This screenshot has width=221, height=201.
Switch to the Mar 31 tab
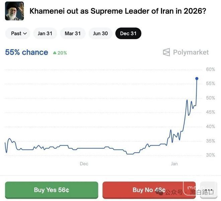click(73, 33)
